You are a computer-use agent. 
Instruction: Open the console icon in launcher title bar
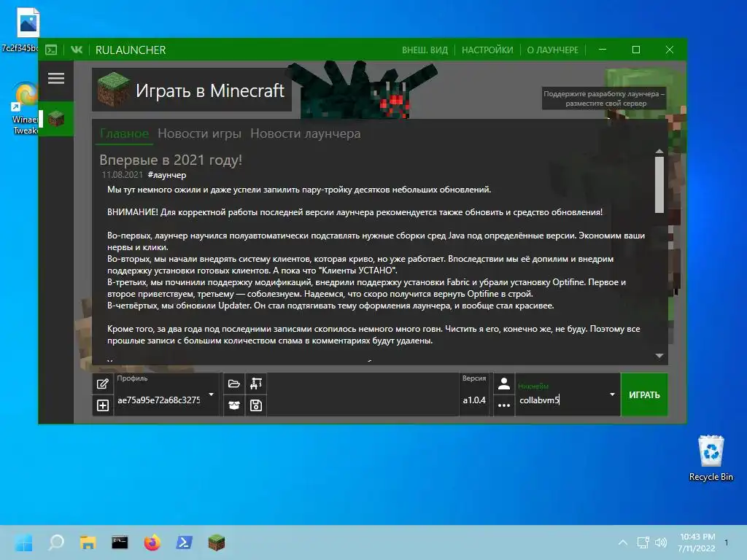coord(51,50)
